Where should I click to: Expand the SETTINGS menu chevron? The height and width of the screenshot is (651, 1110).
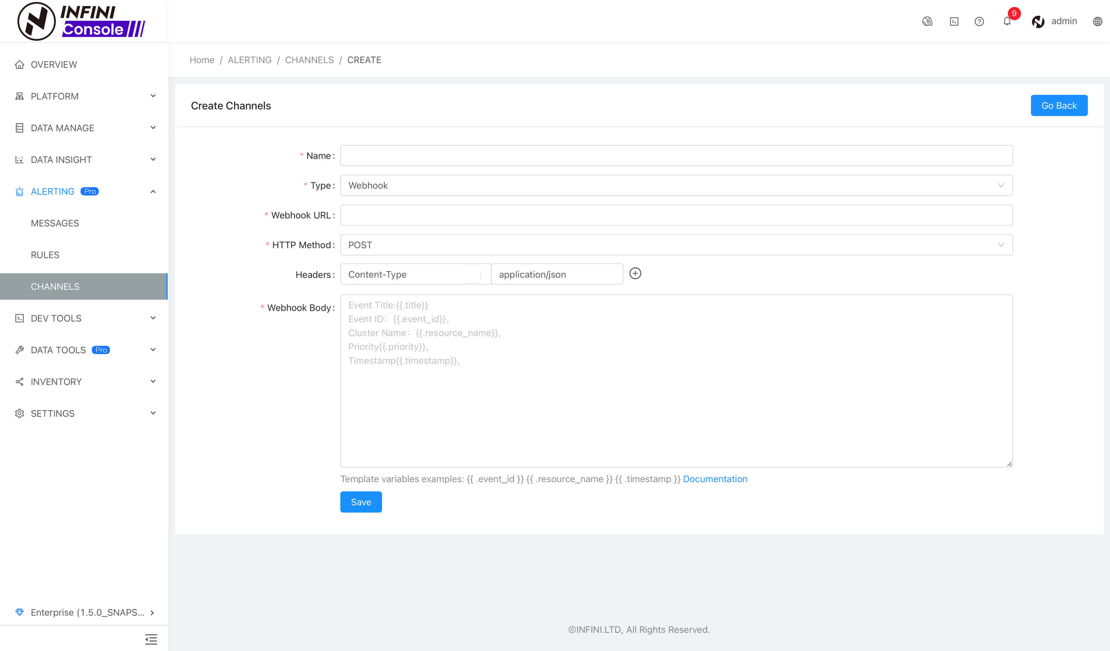click(153, 413)
